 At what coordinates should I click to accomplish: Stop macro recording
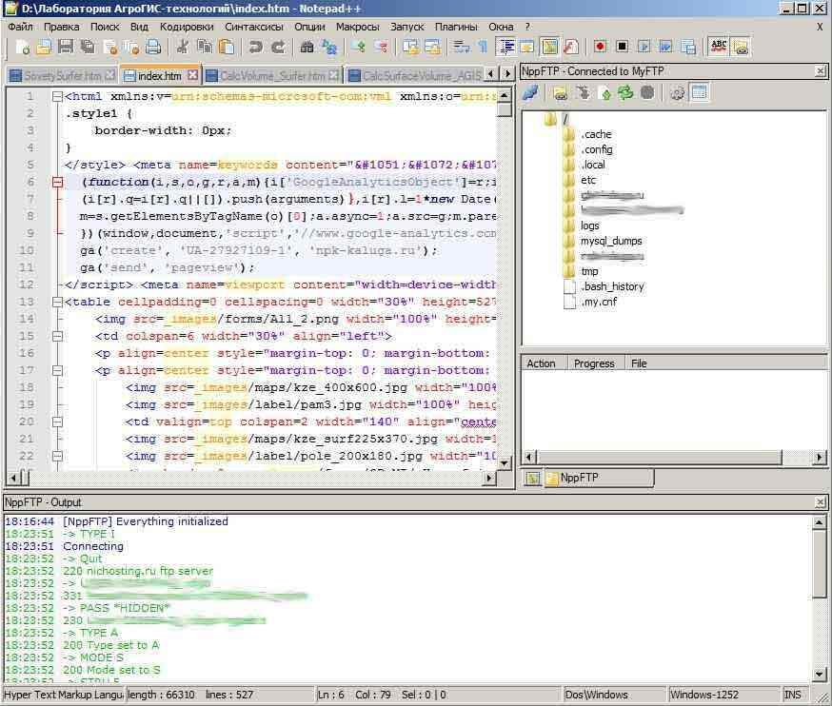[622, 48]
